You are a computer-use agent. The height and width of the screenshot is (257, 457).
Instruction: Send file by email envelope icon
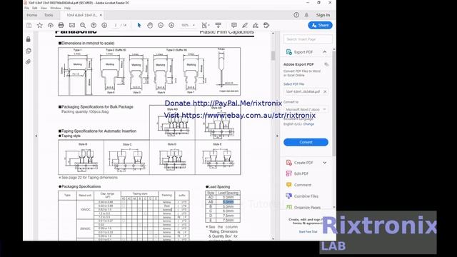[72, 26]
